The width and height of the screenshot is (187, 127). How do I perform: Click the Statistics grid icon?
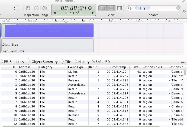(6, 62)
